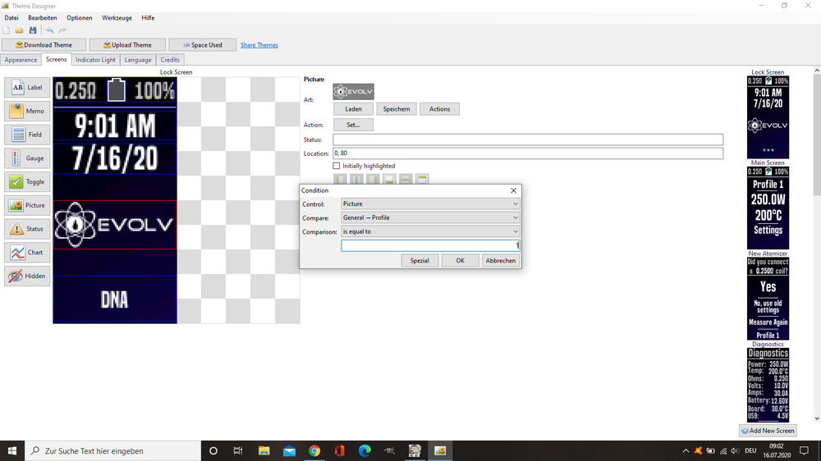This screenshot has width=821, height=461.
Task: Click the Location field showing 0, 80
Action: pyautogui.click(x=528, y=153)
